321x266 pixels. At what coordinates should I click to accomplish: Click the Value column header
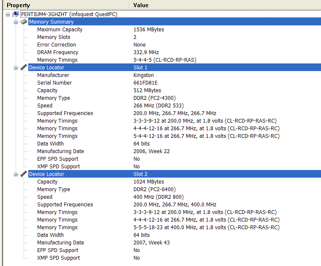coord(225,5)
